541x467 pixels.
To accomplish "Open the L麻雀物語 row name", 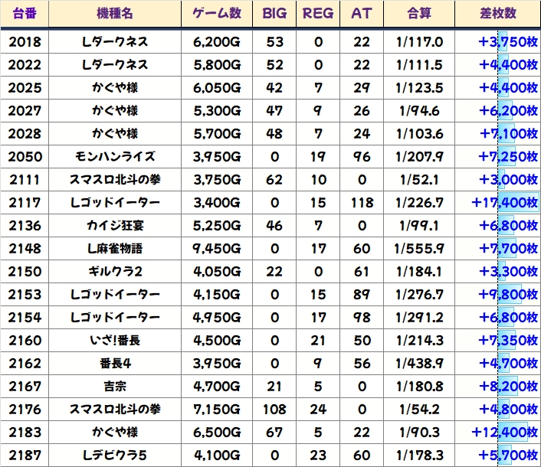I will pyautogui.click(x=115, y=249).
